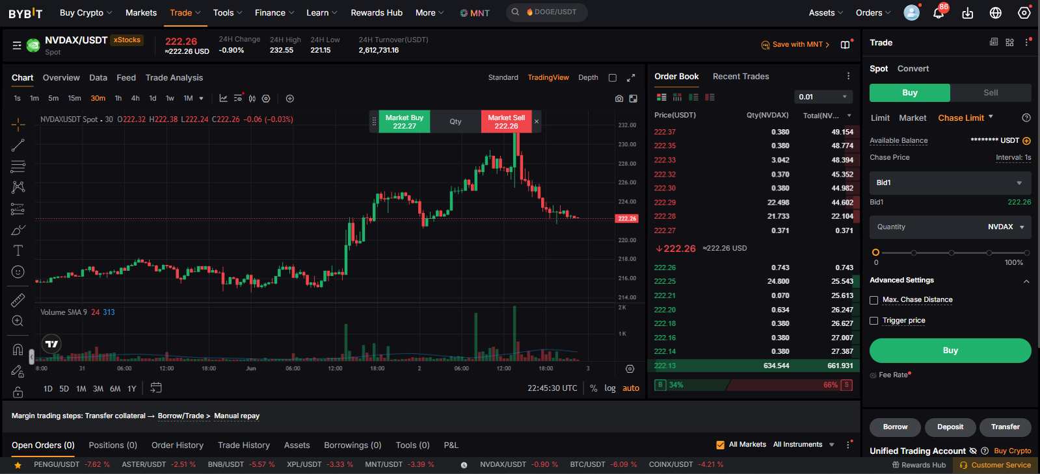
Task: Toggle lock all drawings padlock
Action: click(18, 392)
